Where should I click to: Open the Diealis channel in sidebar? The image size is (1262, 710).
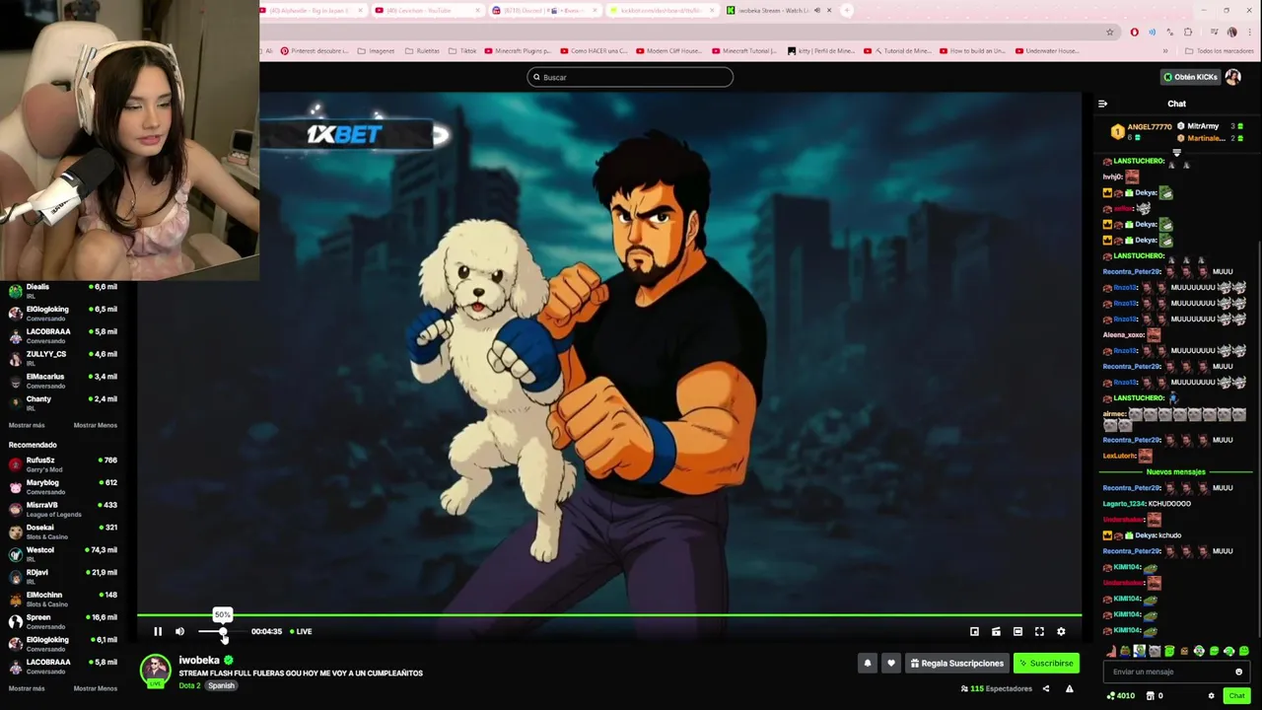click(63, 290)
